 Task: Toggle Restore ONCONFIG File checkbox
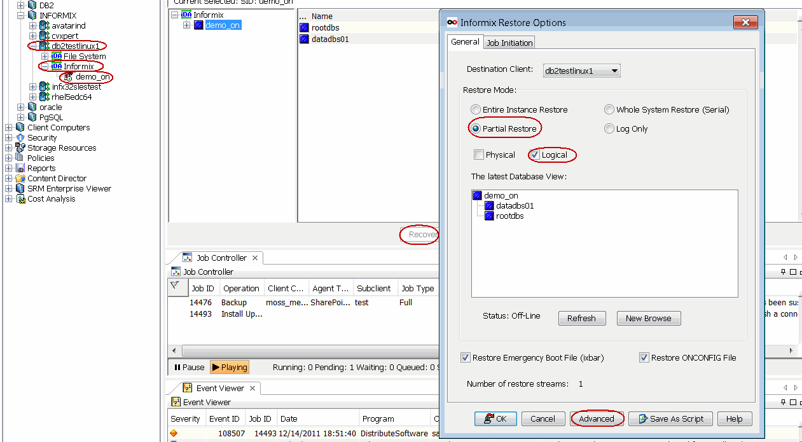coord(644,357)
